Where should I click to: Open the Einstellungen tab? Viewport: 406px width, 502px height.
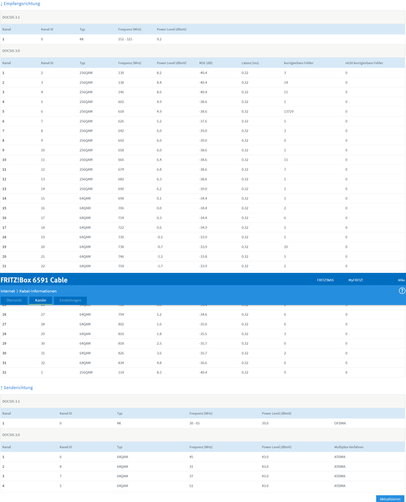(x=70, y=300)
